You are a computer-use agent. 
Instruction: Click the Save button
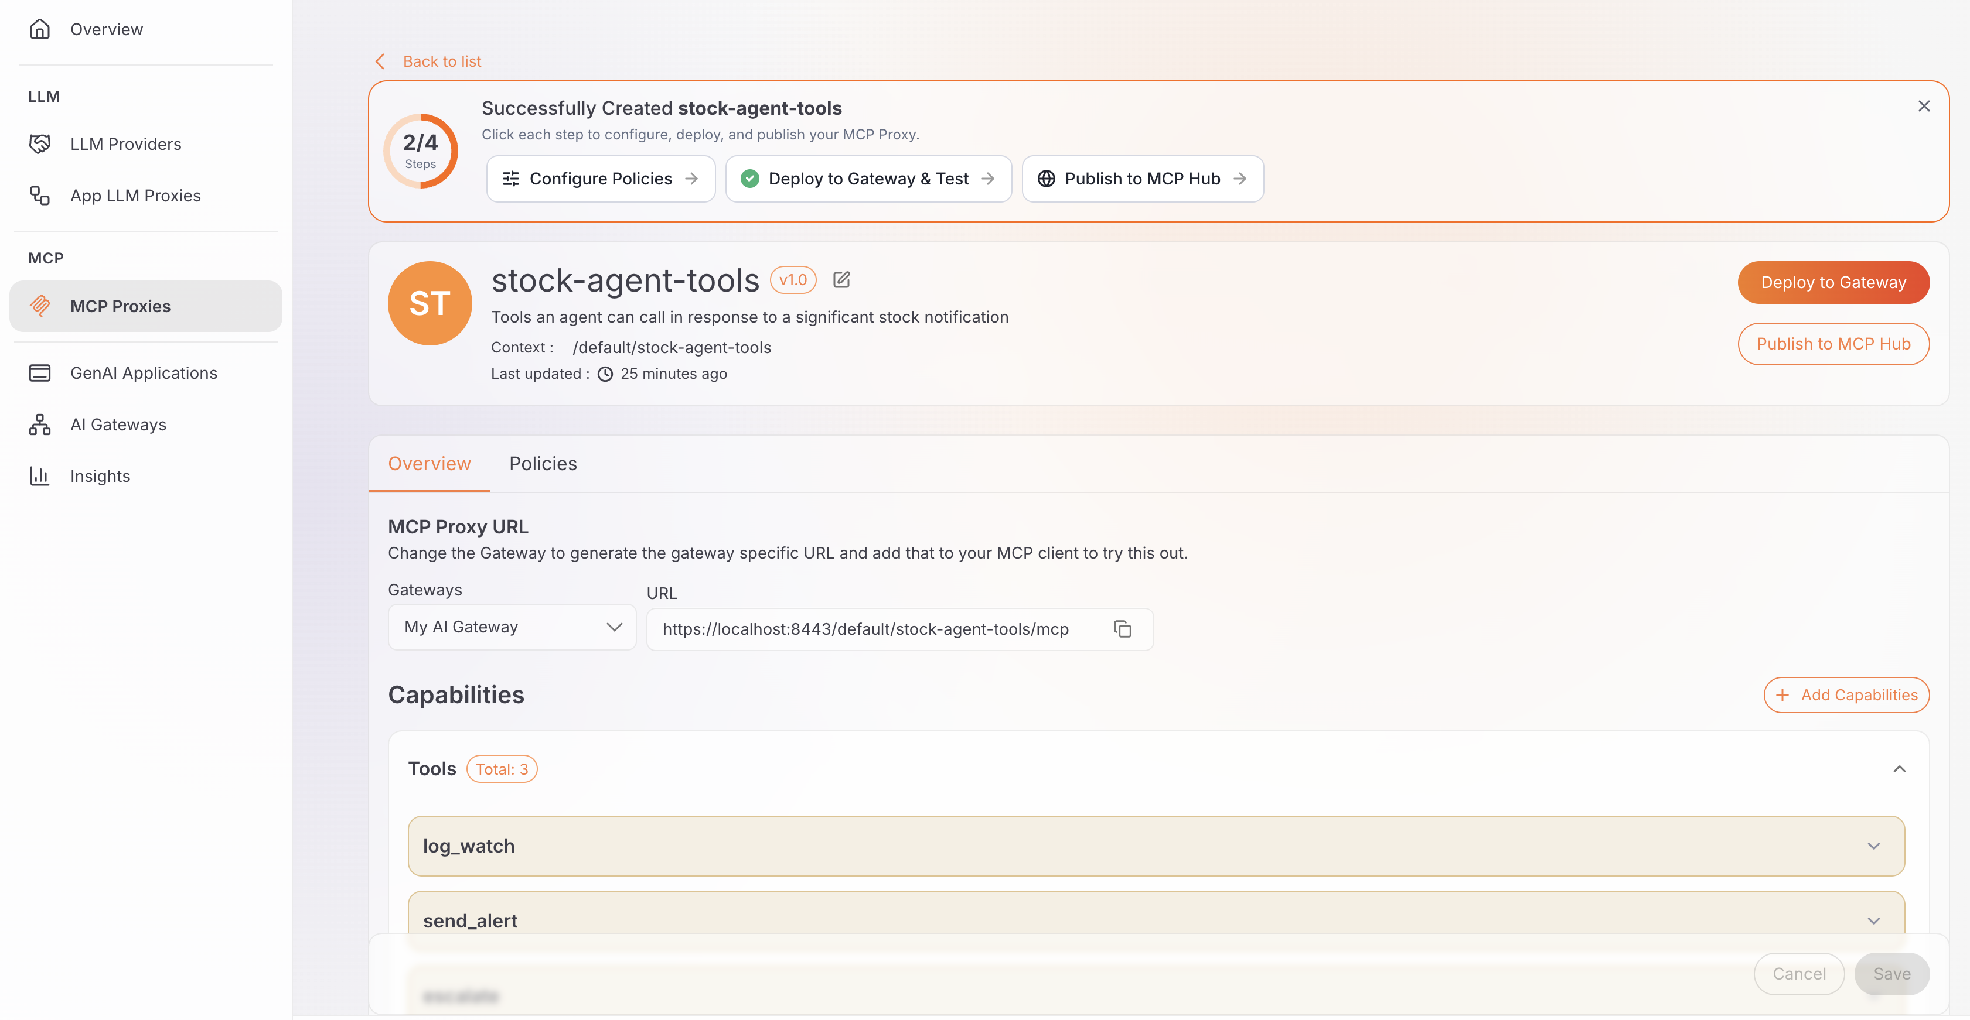(x=1891, y=973)
